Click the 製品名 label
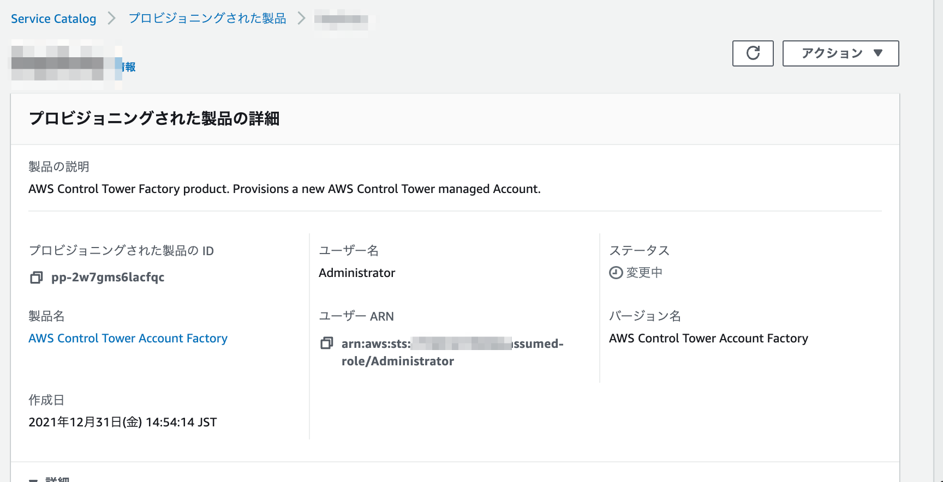 click(46, 316)
